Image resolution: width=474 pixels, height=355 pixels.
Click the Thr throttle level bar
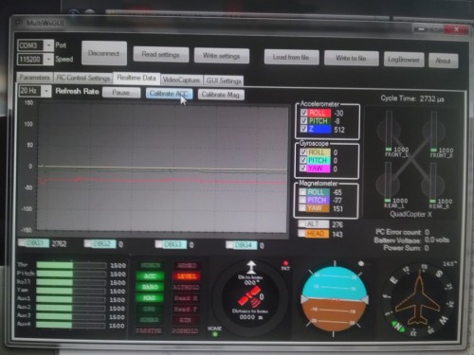point(71,265)
